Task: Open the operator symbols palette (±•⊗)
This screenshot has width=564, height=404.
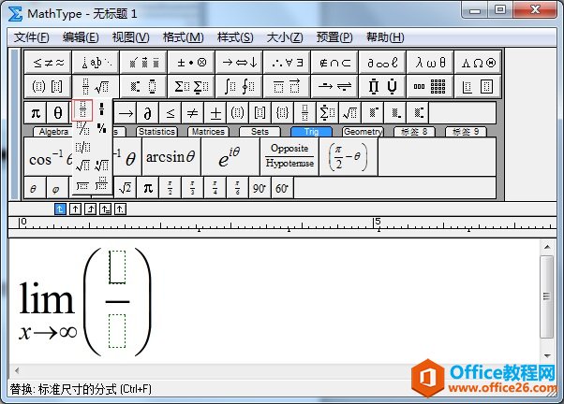Action: click(191, 63)
